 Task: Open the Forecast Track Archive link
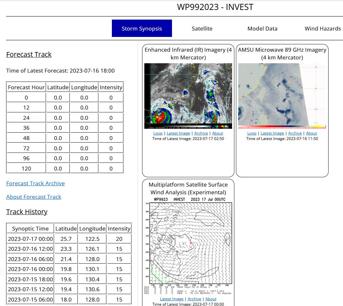(x=35, y=183)
